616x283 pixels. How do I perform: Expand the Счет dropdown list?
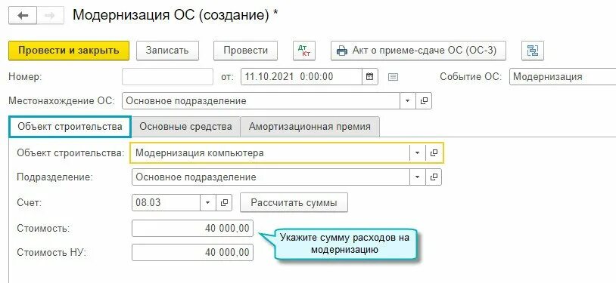coord(208,203)
